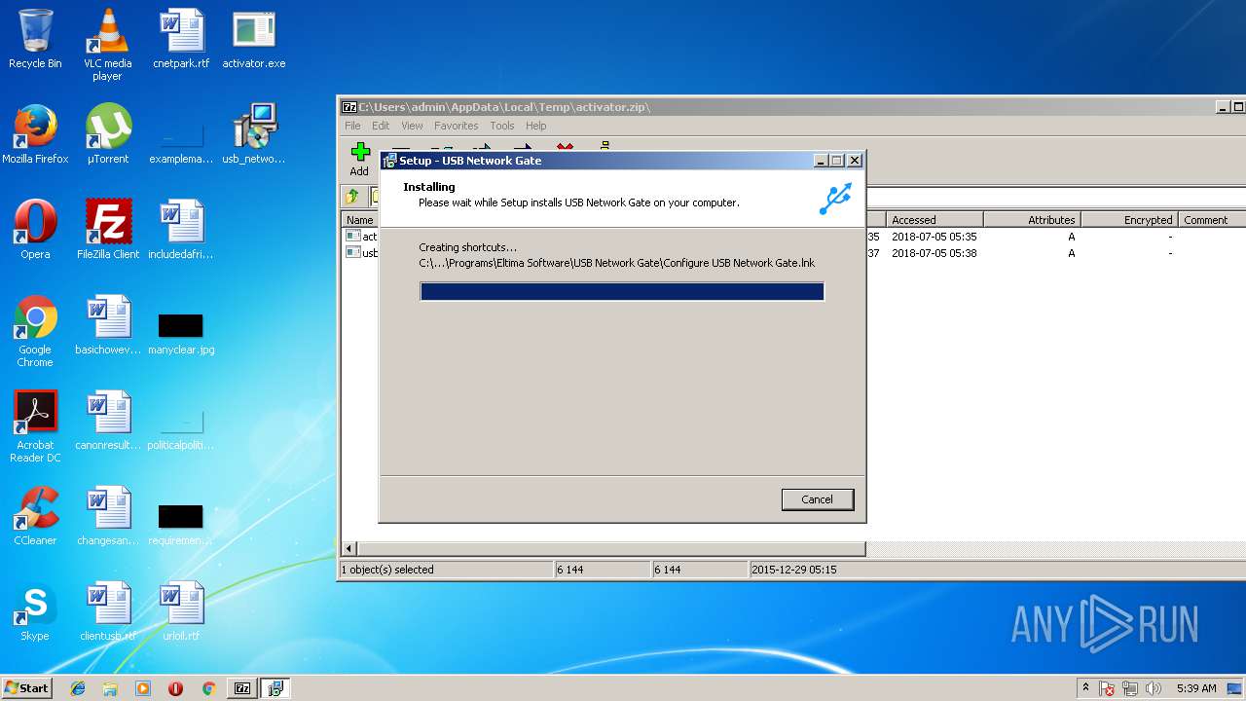This screenshot has height=701, width=1246.
Task: Sort by Name column in 7-Zip
Action: point(361,220)
